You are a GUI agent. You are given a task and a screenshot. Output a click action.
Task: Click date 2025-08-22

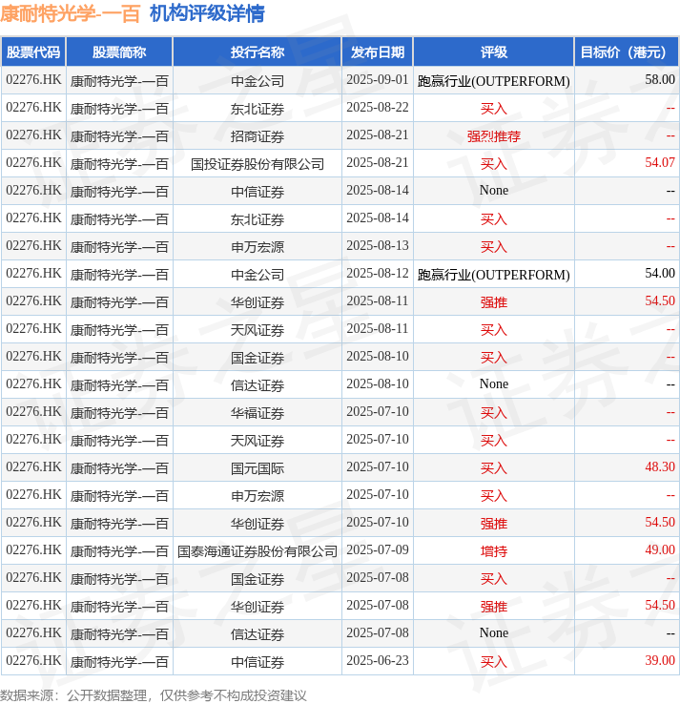pyautogui.click(x=378, y=108)
